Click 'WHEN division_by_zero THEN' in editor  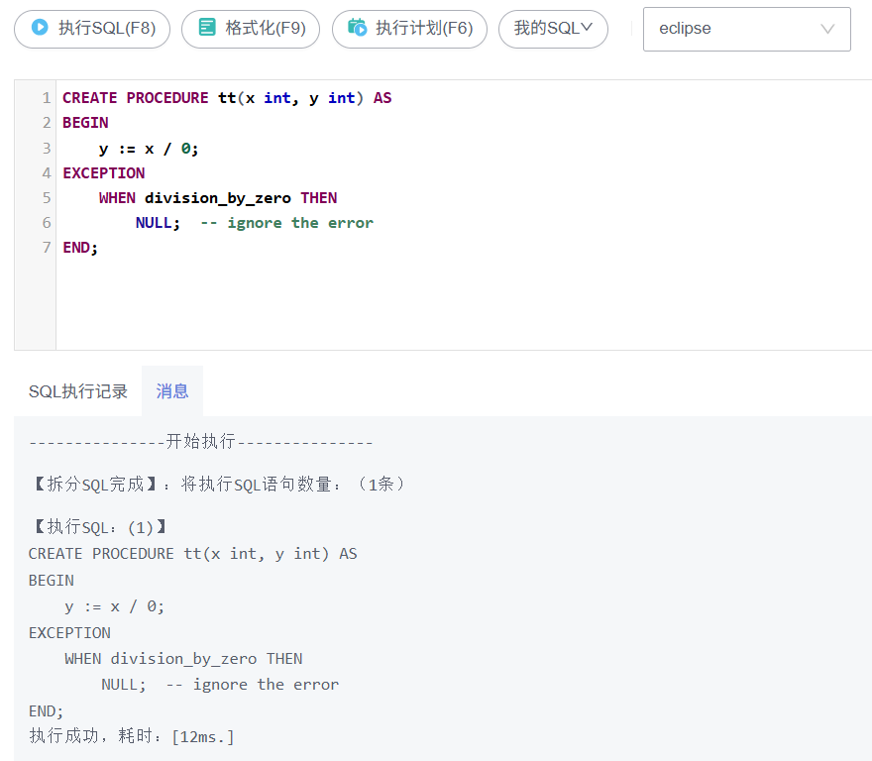[x=218, y=198]
